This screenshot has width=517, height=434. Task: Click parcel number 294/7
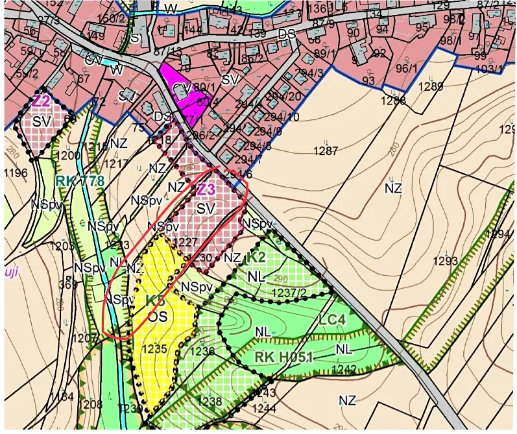247,160
